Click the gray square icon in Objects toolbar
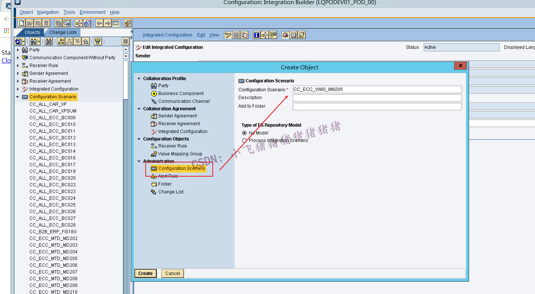 [126, 41]
